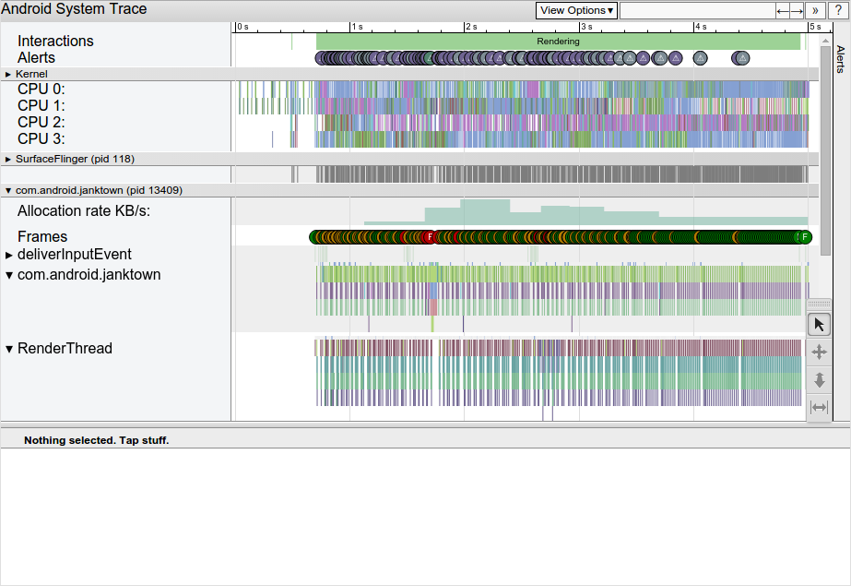The image size is (851, 586).
Task: Click the 2 s ruler mark
Action: 471,27
